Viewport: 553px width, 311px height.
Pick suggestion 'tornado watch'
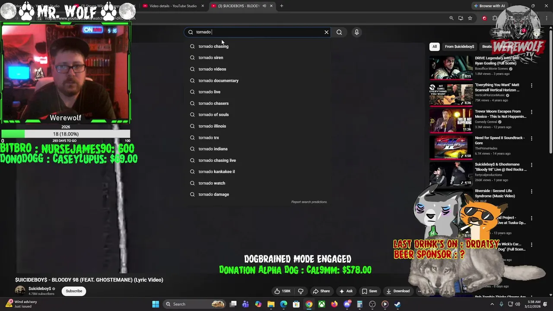[x=258, y=183]
